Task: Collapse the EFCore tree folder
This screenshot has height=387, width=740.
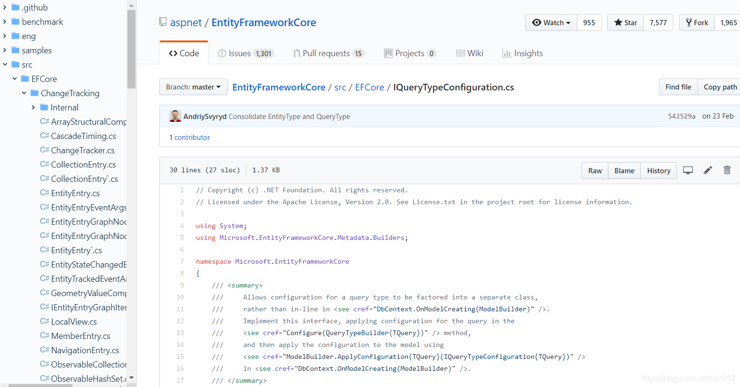Action: pos(14,79)
